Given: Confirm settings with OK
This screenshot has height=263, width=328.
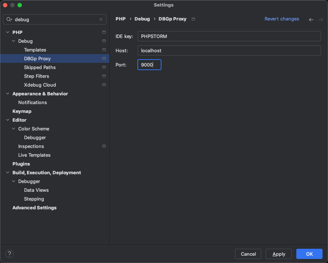Looking at the screenshot, I should [309, 254].
